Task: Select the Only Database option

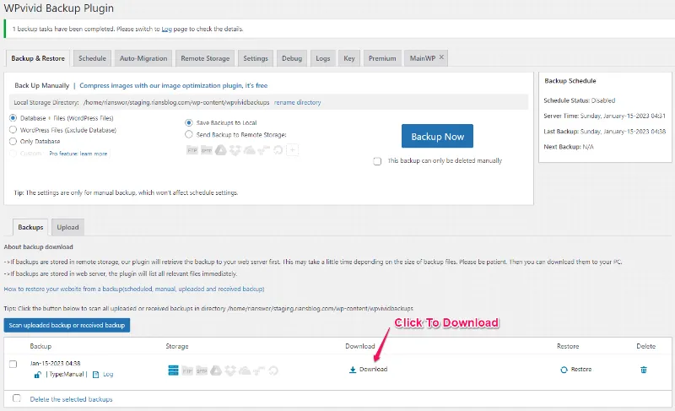Action: [13, 141]
